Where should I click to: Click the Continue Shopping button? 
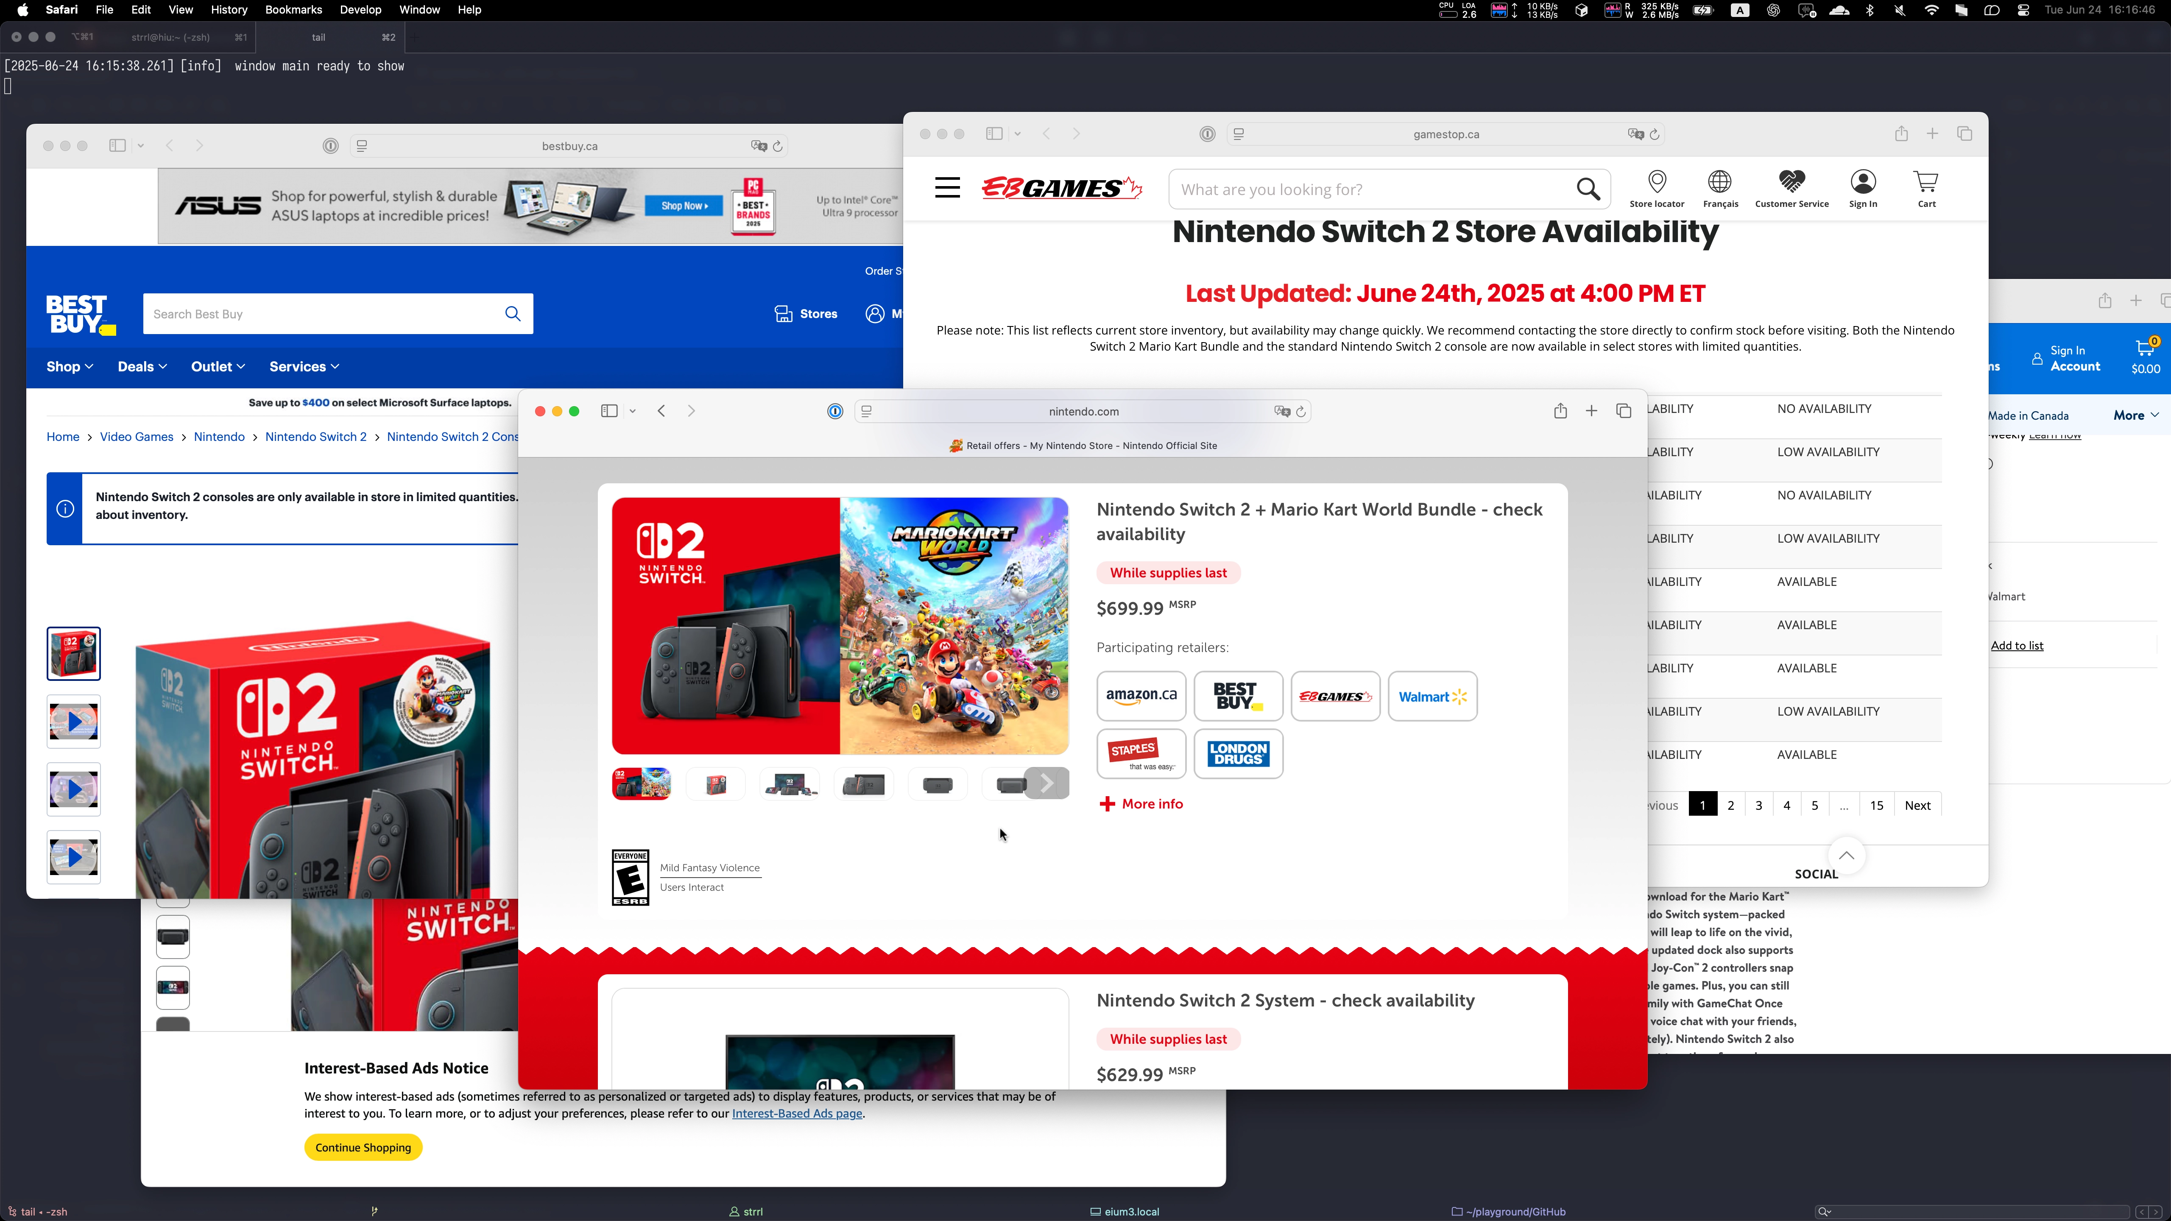363,1147
